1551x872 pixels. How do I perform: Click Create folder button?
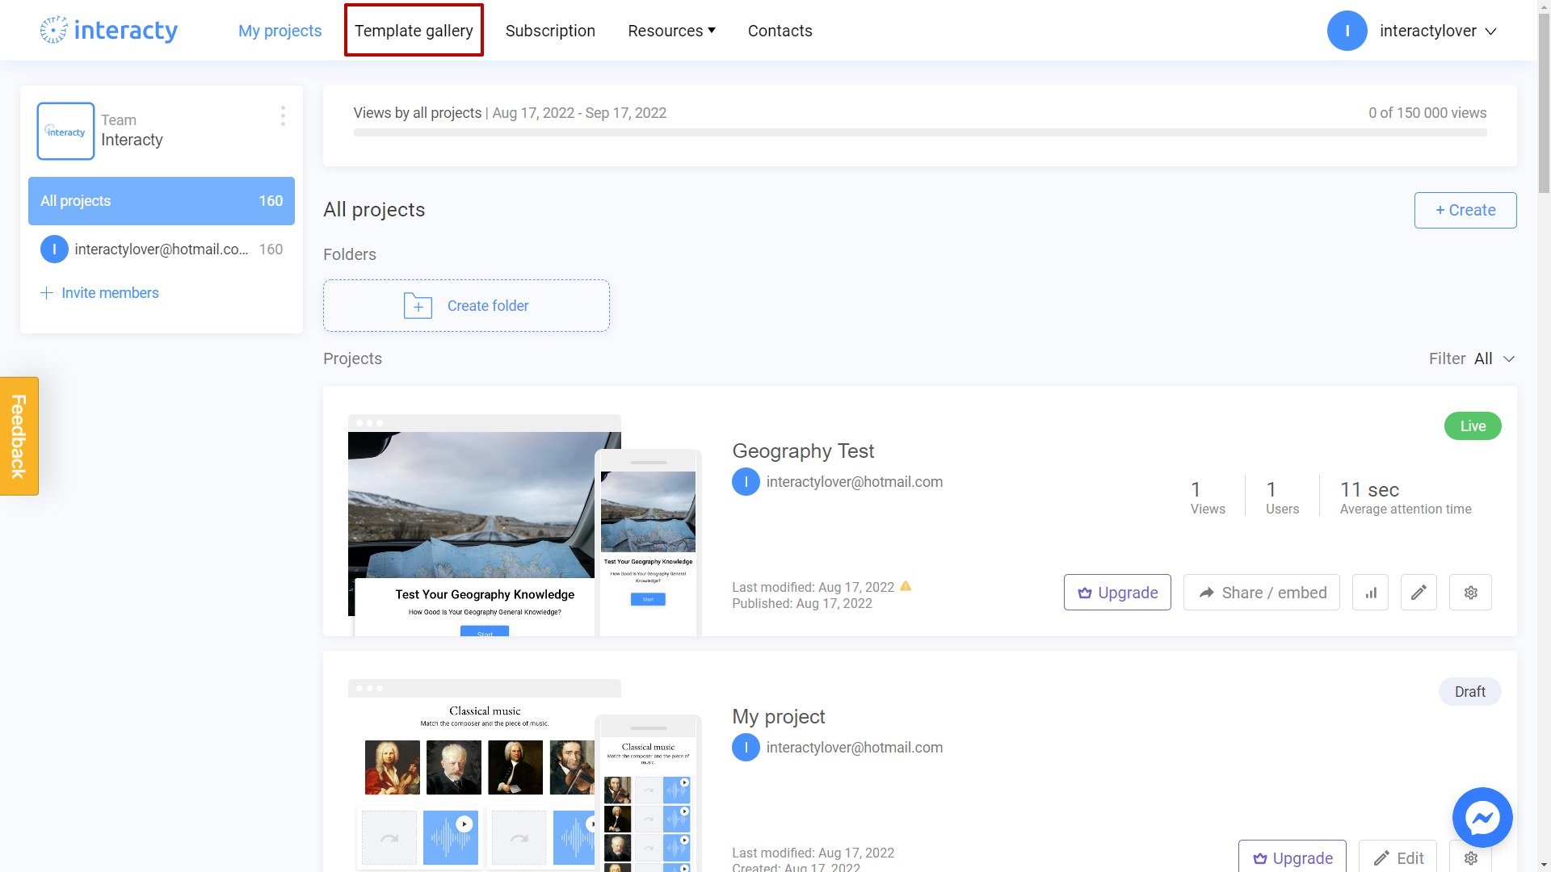point(466,305)
